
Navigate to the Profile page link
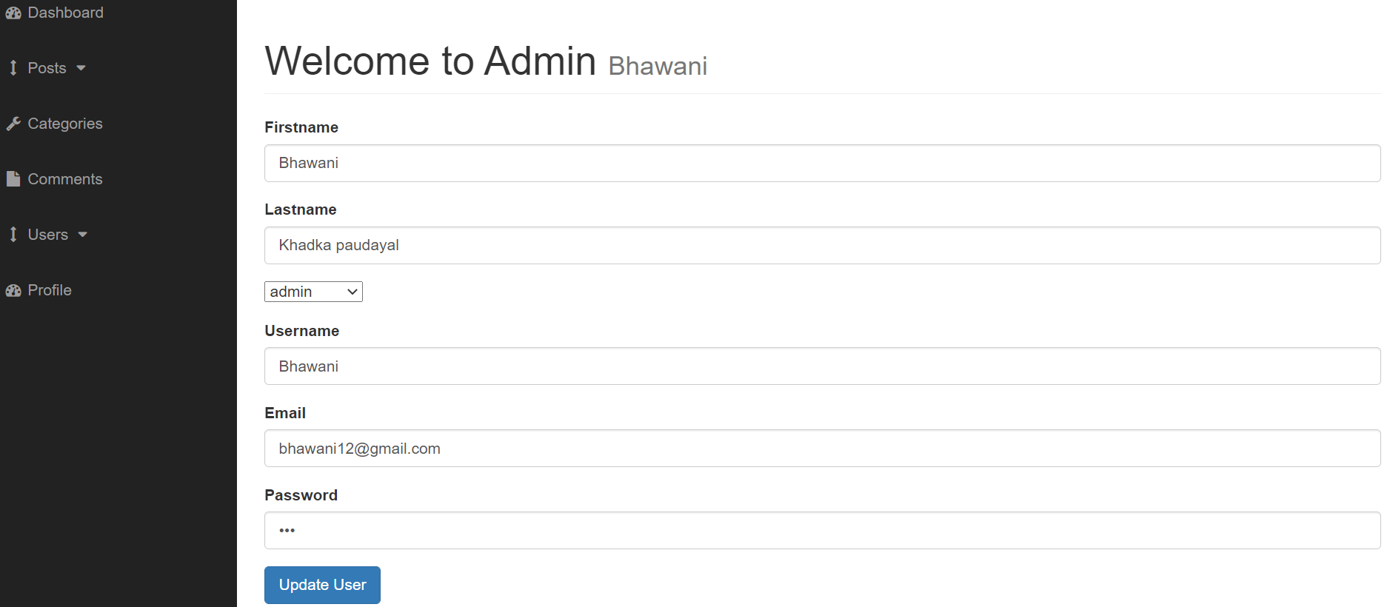pyautogui.click(x=50, y=290)
